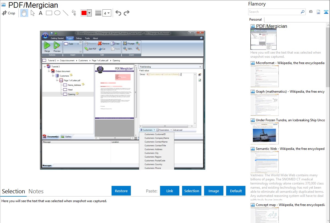Select the Crop tool
330x223 pixels.
9,13
